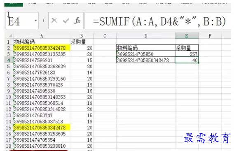Viewport: 234px width, 151px height.
Task: Select cell containing 36985214705850133335
Action: tap(42, 54)
